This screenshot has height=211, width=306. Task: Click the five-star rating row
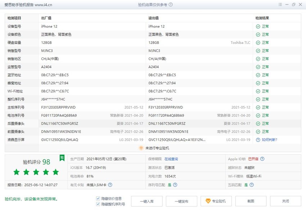(36, 172)
